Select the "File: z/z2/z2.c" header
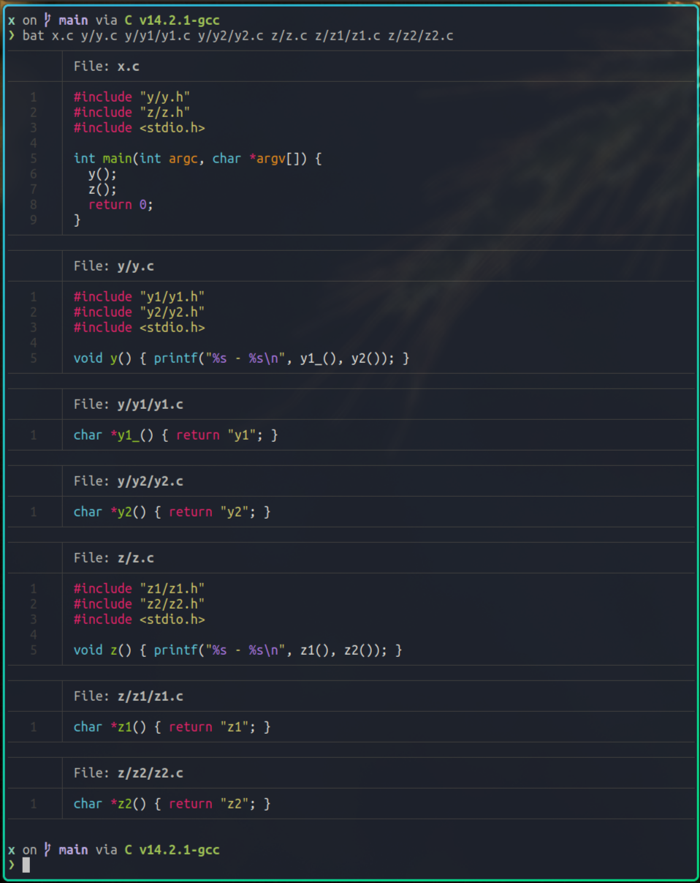 point(128,773)
